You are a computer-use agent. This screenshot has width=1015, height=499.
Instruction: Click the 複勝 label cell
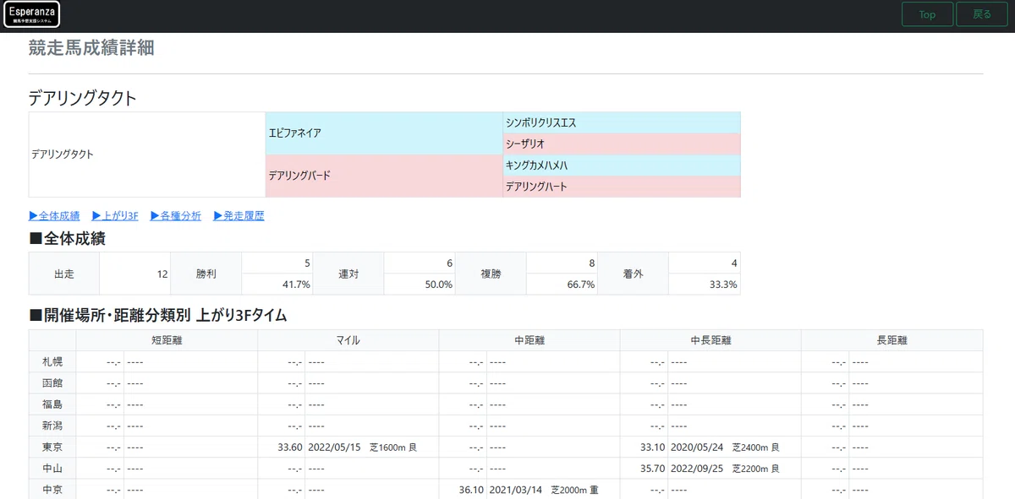[x=491, y=274]
